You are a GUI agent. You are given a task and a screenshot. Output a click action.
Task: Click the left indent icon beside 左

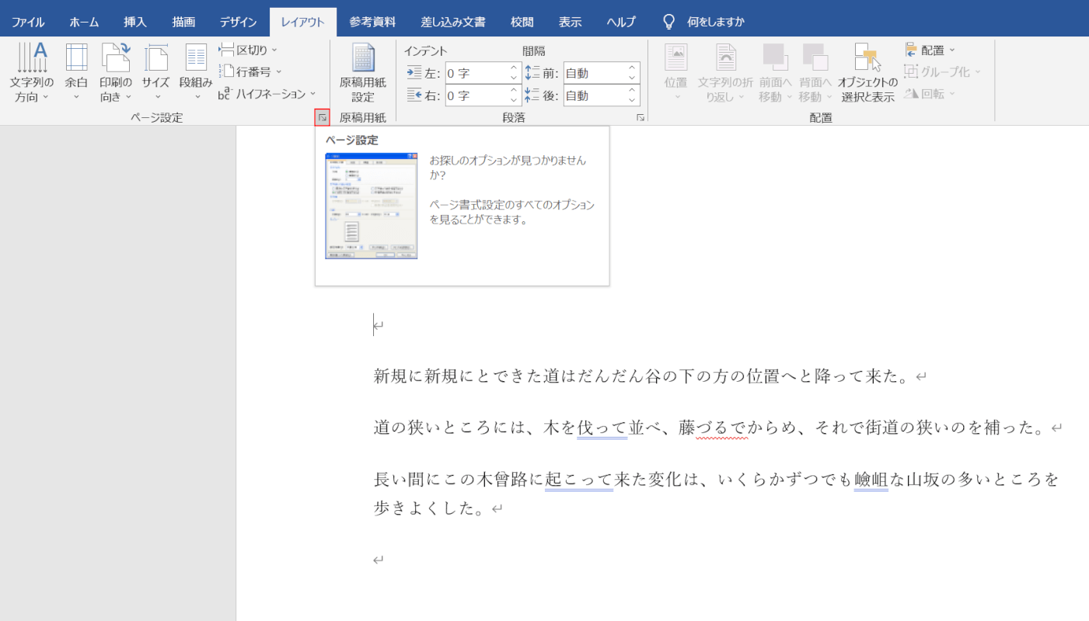point(414,73)
